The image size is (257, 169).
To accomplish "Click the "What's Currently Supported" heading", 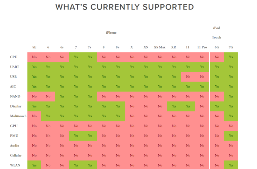I will (124, 7).
